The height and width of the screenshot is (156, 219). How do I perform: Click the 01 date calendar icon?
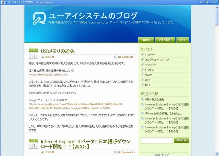34,144
